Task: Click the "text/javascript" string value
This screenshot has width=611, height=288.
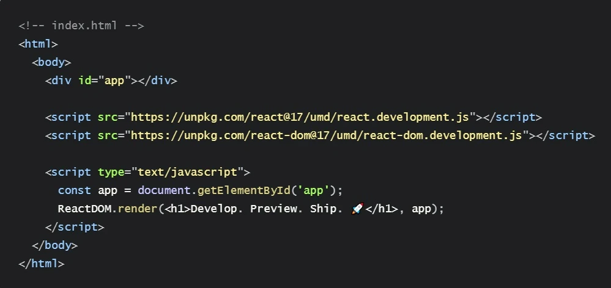Action: (x=187, y=172)
